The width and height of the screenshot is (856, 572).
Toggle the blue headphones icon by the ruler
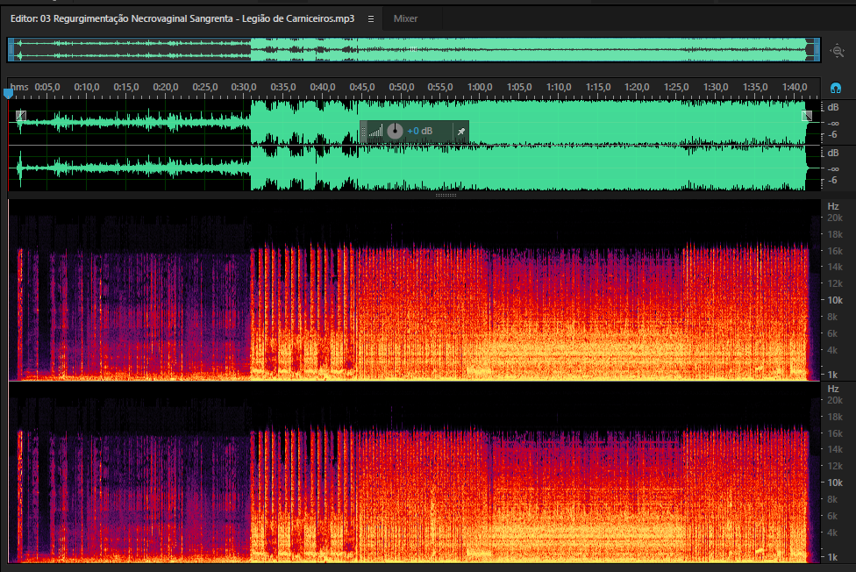point(835,88)
